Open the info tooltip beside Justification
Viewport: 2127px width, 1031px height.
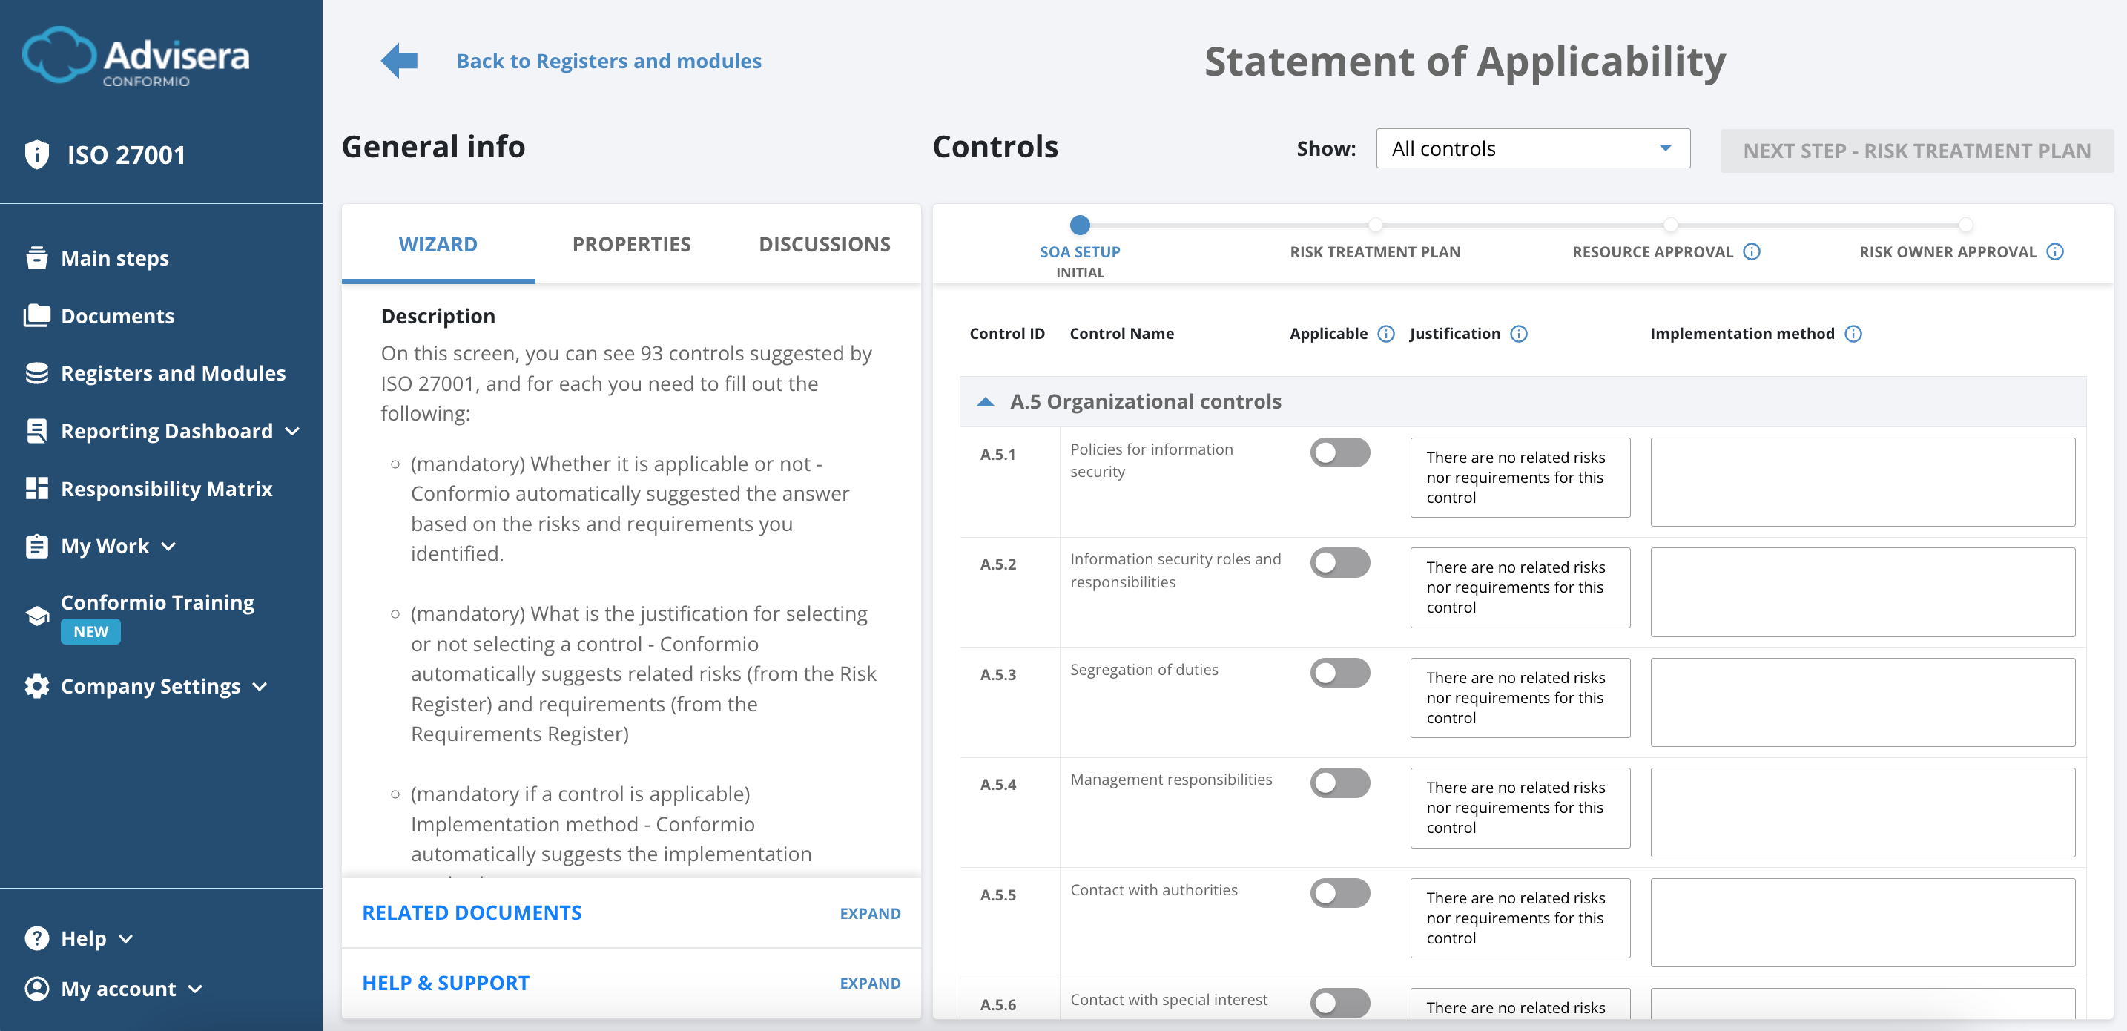(x=1518, y=334)
